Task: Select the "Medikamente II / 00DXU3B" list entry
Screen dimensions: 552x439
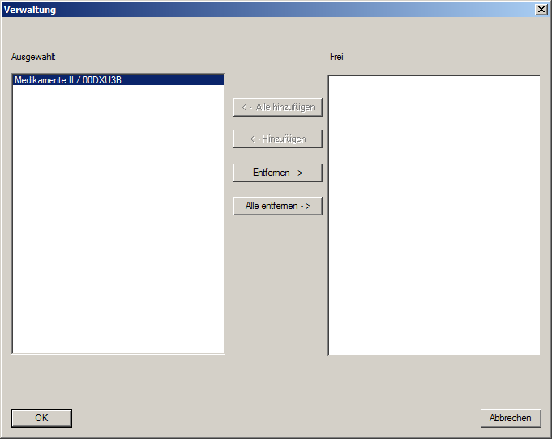Action: click(68, 80)
